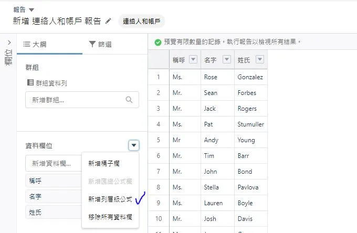The image size is (357, 233).
Task: Choose 移除所有資料欄 from the menu
Action: tap(110, 217)
